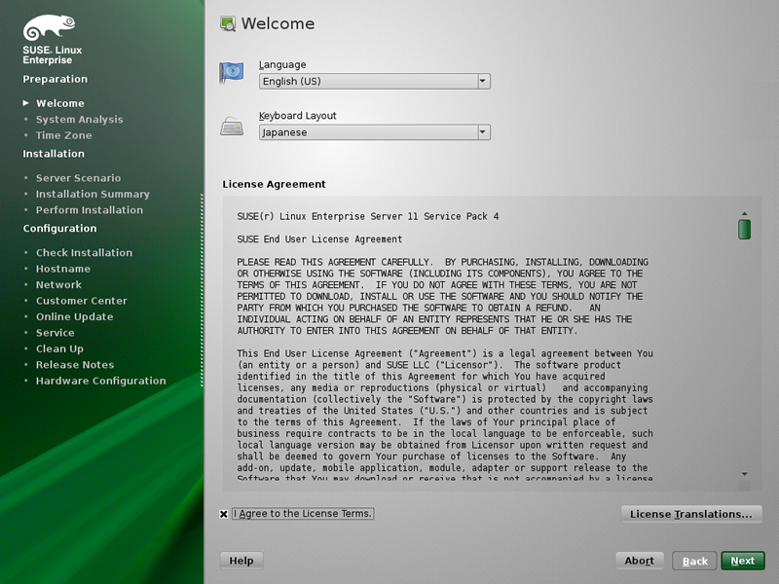Select Service step in sidebar

click(56, 333)
